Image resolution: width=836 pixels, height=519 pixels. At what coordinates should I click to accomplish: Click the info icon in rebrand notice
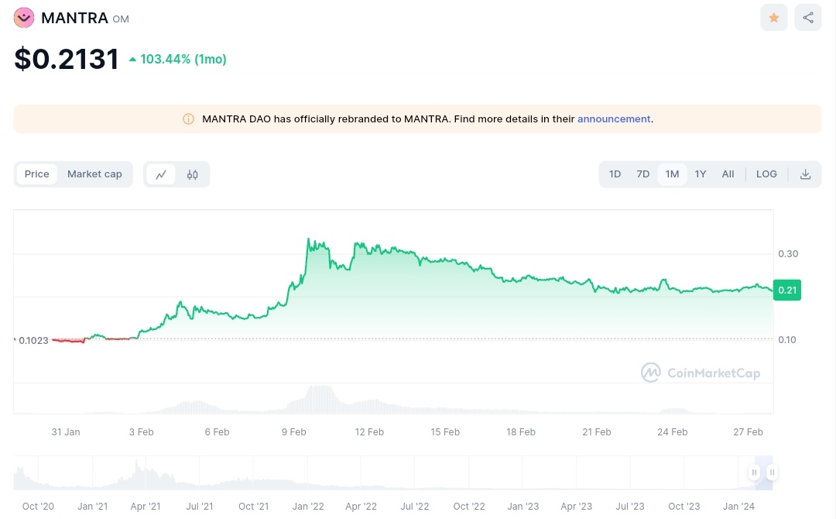(188, 119)
